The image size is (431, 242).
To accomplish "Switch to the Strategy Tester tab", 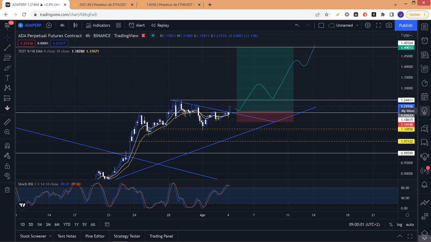I will click(127, 236).
